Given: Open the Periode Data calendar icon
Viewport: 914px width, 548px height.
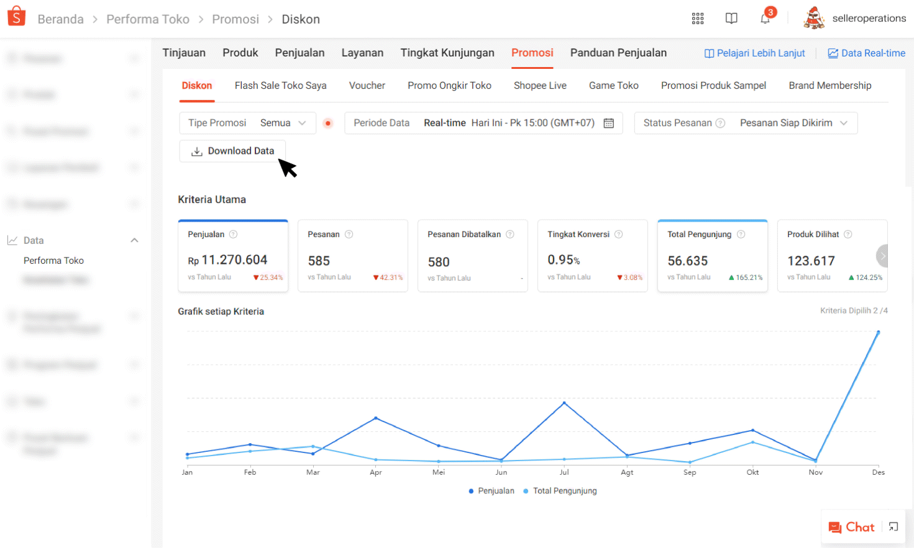Looking at the screenshot, I should click(609, 123).
